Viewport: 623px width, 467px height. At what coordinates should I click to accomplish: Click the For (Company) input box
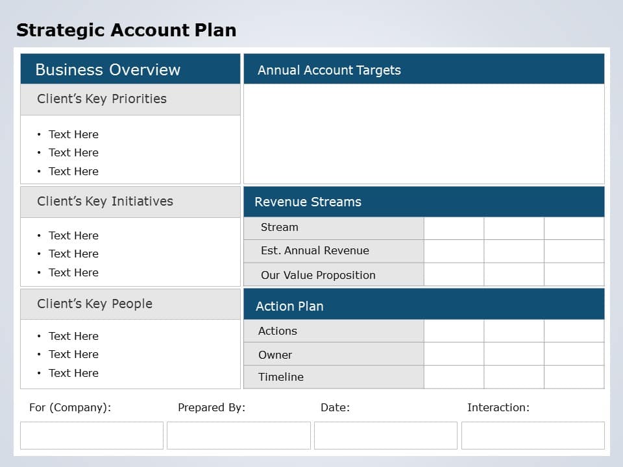(x=92, y=435)
